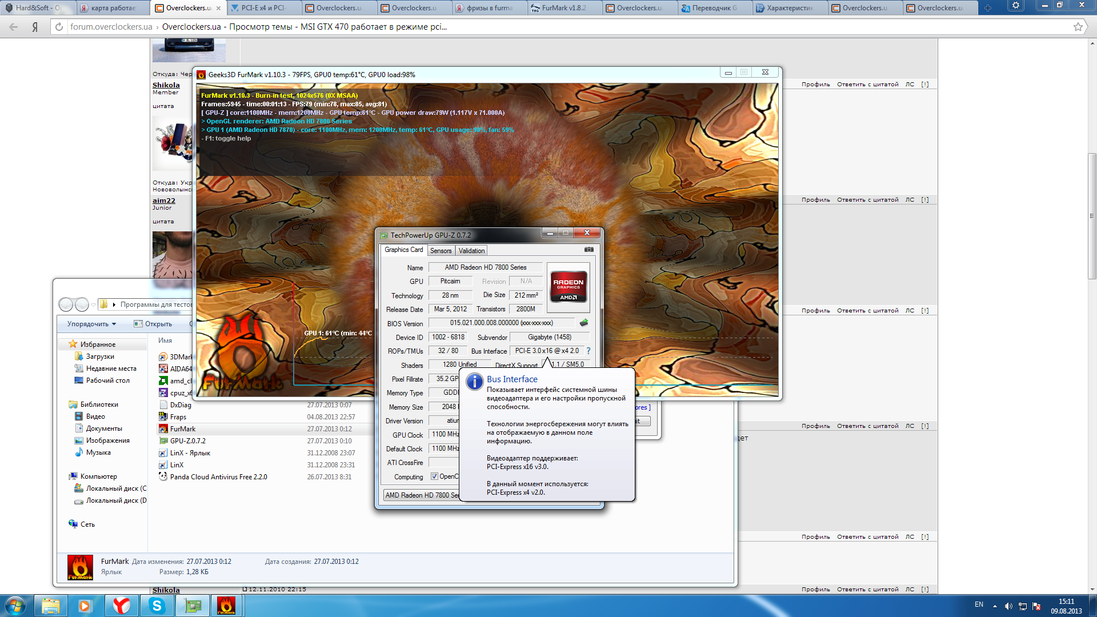Select the Panda Cloud Antivirus icon
This screenshot has width=1097, height=617.
(163, 477)
